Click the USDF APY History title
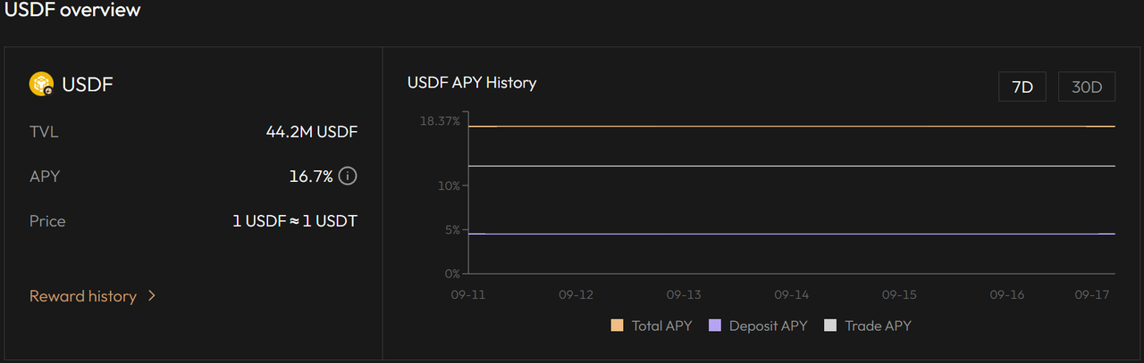1144x363 pixels. (x=471, y=83)
